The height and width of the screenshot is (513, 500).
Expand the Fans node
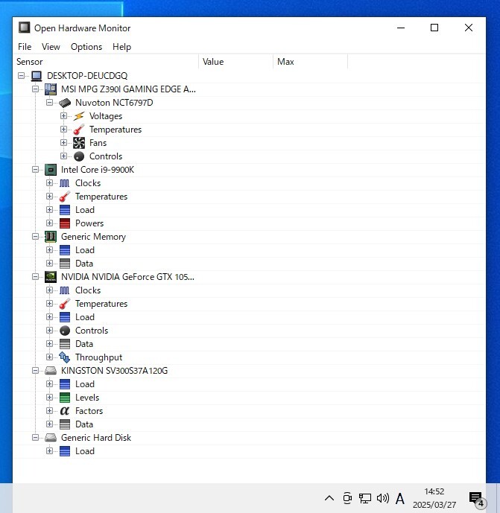(x=63, y=143)
